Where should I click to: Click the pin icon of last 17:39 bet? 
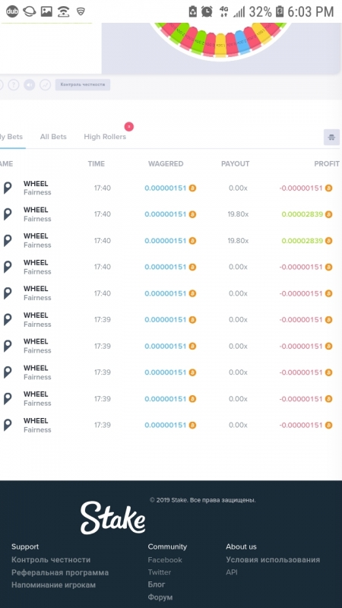(8, 425)
